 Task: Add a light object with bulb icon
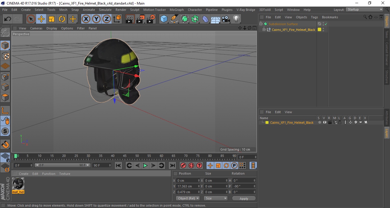click(236, 19)
